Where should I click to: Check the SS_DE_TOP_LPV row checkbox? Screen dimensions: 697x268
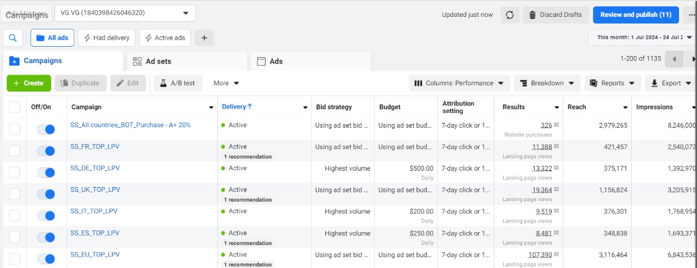(15, 172)
